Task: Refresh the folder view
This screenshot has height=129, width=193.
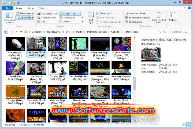Action: pyautogui.click(x=165, y=32)
